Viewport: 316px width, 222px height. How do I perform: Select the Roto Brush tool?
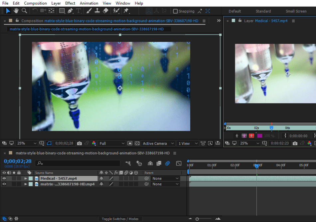pos(116,11)
